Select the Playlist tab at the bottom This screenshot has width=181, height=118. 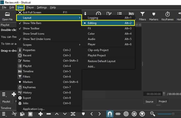(x=6, y=101)
